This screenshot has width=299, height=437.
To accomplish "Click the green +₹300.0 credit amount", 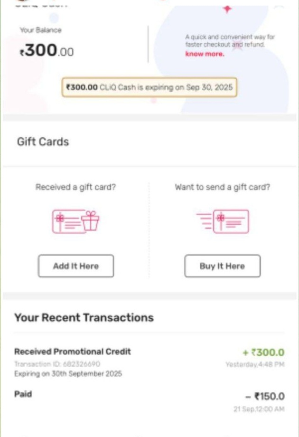I will (x=263, y=352).
